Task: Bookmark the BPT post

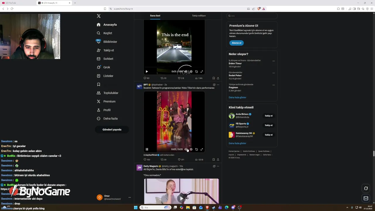Action: point(214,160)
